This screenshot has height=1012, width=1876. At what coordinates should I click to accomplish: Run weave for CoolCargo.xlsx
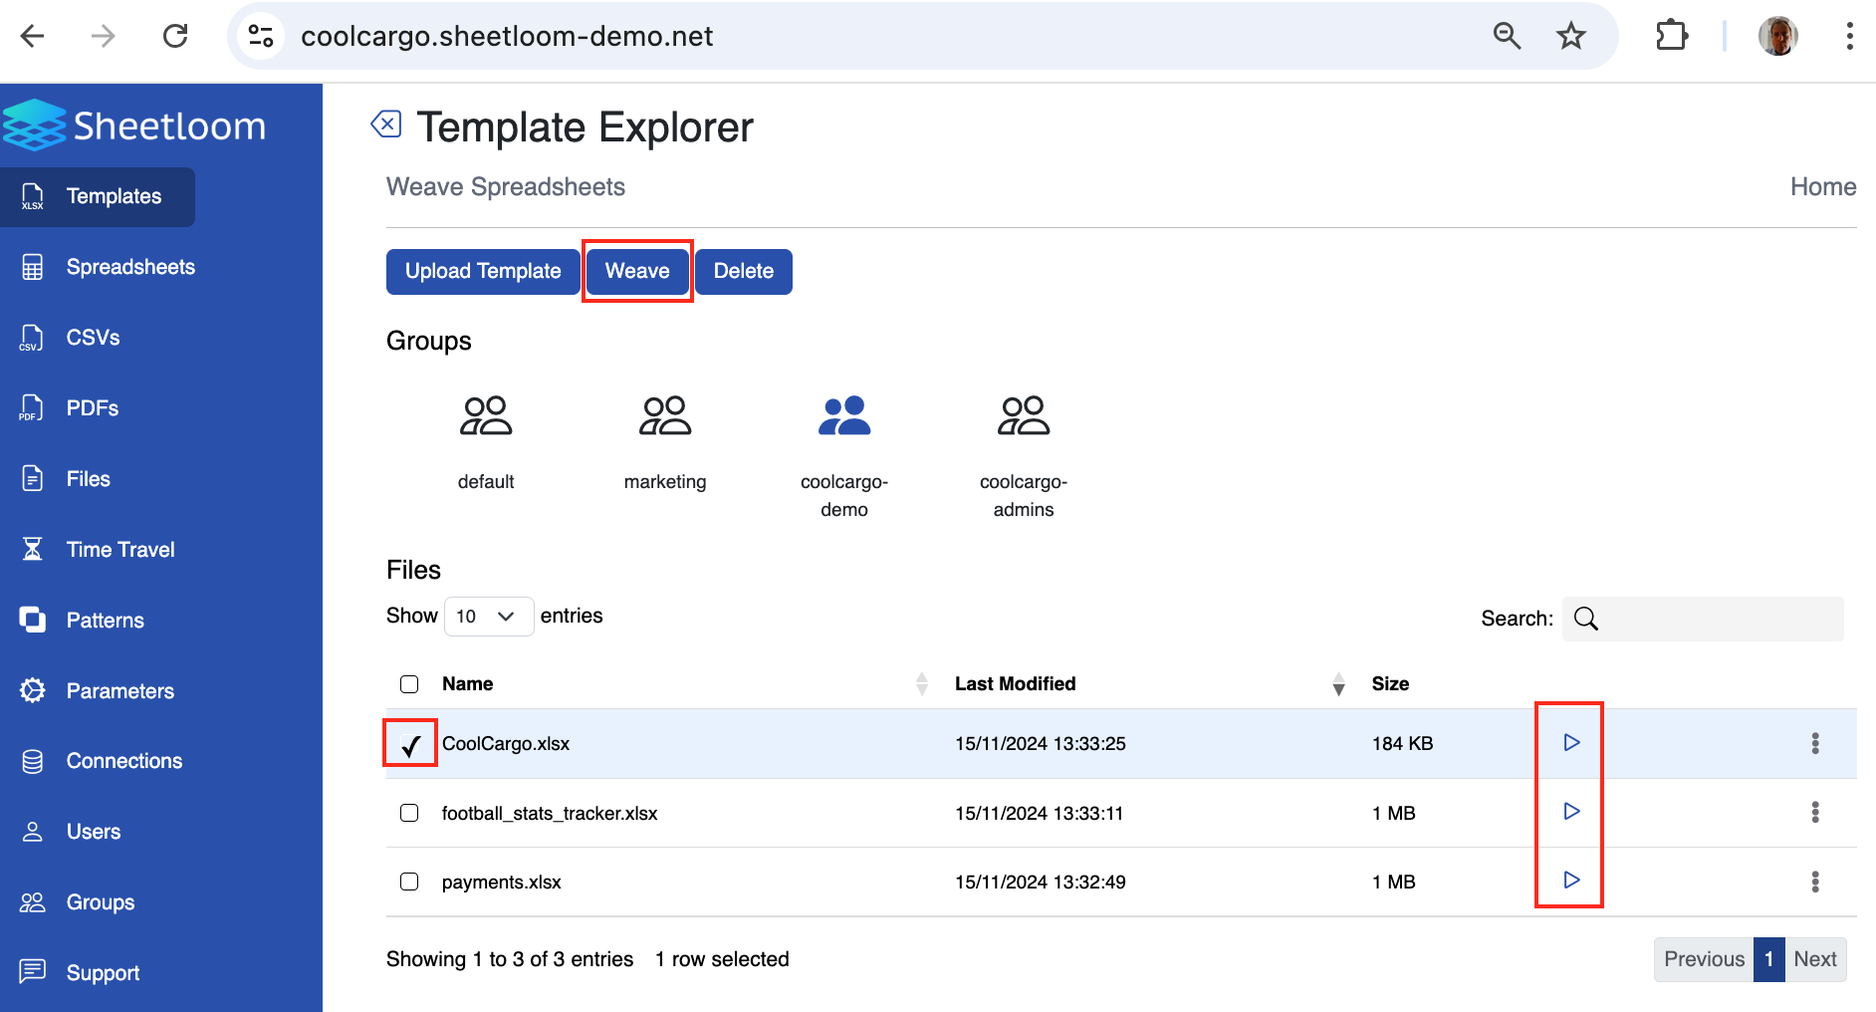pos(1570,741)
